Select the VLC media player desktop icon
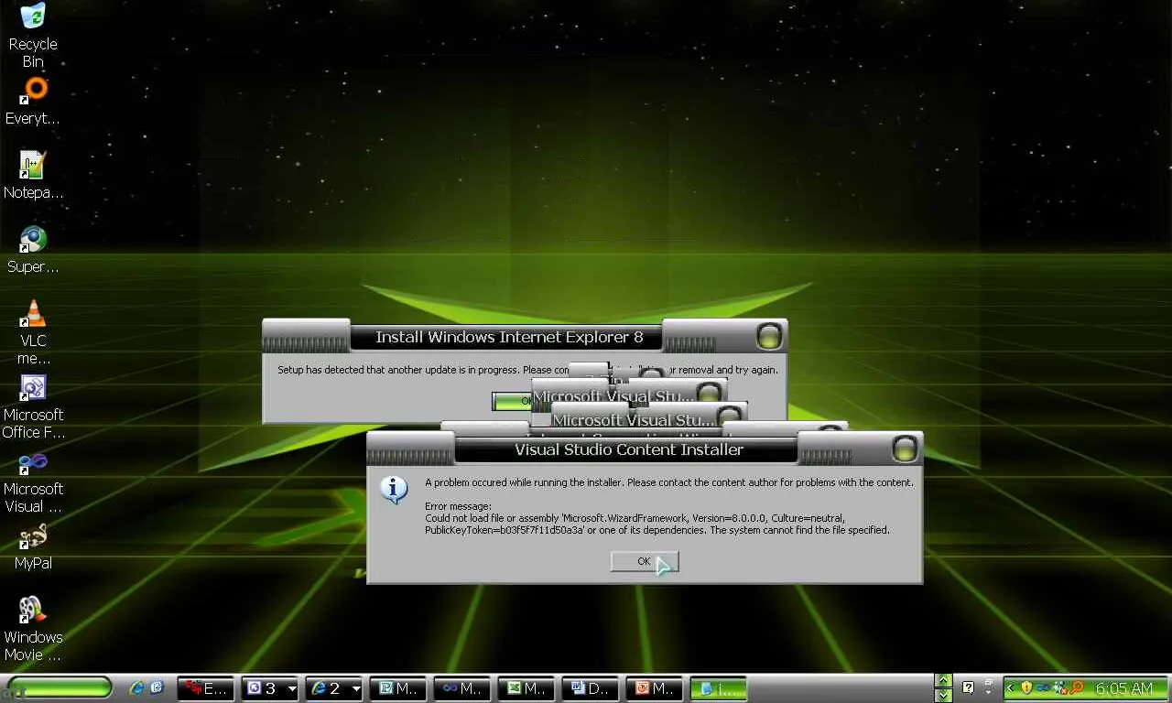The image size is (1172, 703). click(33, 332)
